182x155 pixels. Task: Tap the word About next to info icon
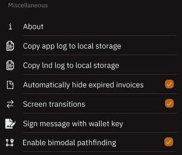pos(33,27)
